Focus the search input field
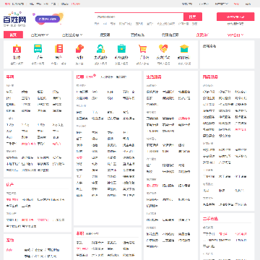Viewport: 260px width, 260px height. (139, 17)
